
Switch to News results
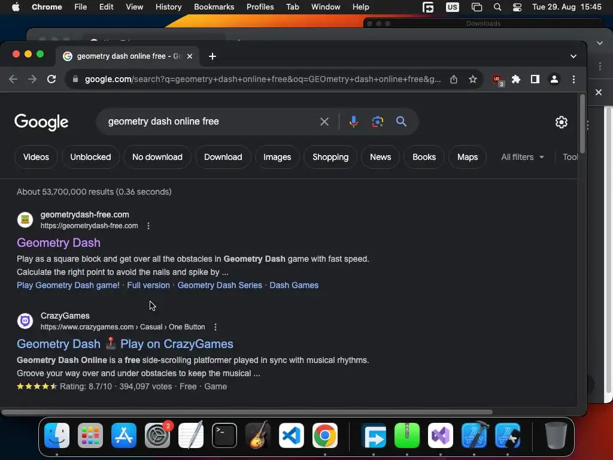coord(380,158)
